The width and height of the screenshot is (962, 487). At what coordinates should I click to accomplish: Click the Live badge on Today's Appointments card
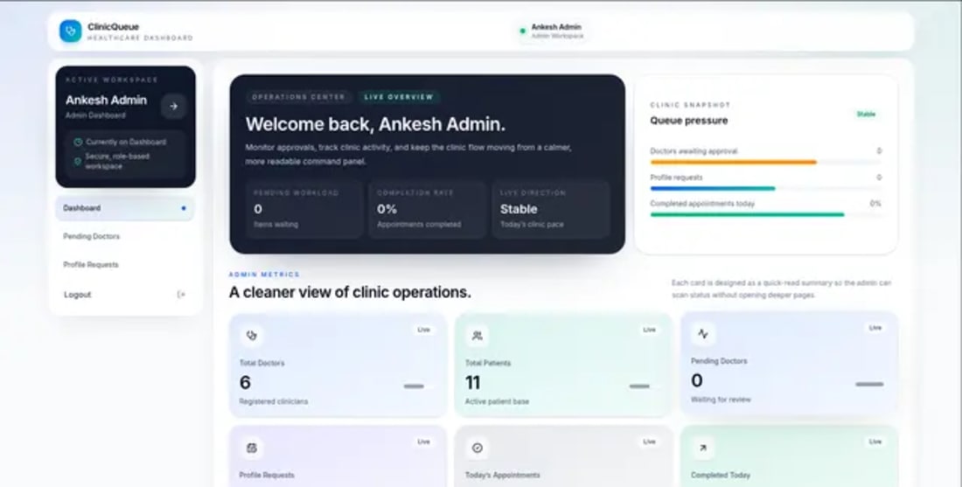tap(650, 442)
